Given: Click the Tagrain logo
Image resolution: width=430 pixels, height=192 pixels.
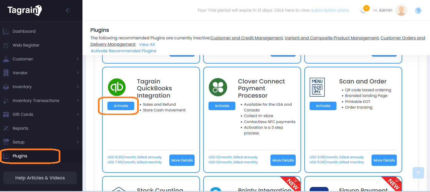Looking at the screenshot, I should 25,10.
